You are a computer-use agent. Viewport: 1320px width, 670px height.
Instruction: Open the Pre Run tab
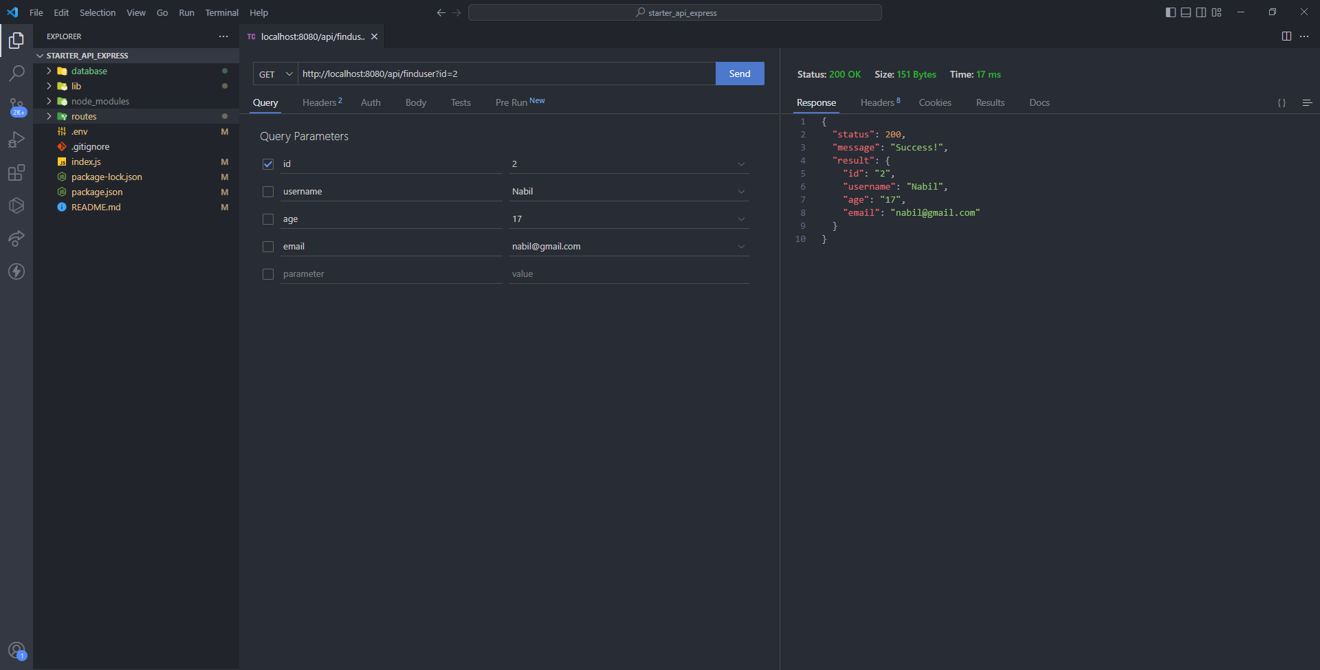[520, 102]
